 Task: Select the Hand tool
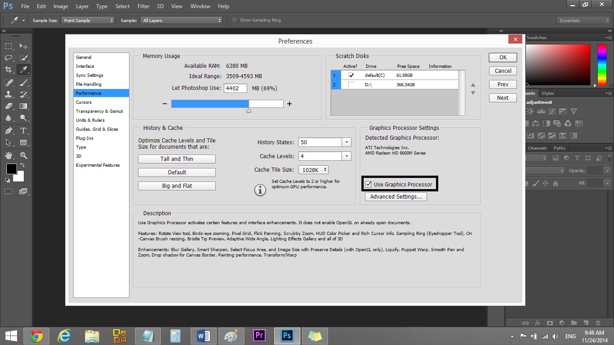(x=9, y=155)
